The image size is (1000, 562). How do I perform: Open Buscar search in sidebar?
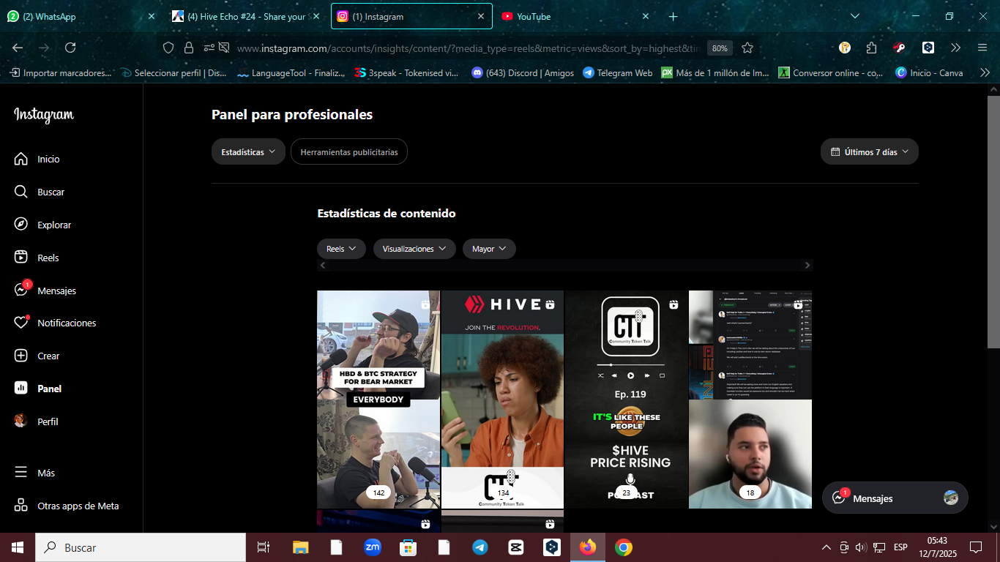(x=39, y=192)
